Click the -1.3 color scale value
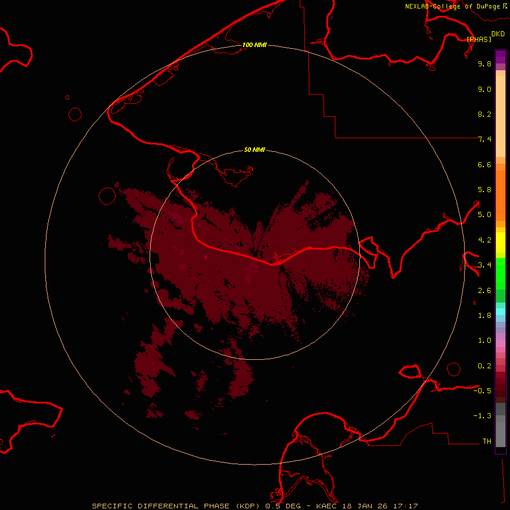This screenshot has width=510, height=510. coord(482,416)
